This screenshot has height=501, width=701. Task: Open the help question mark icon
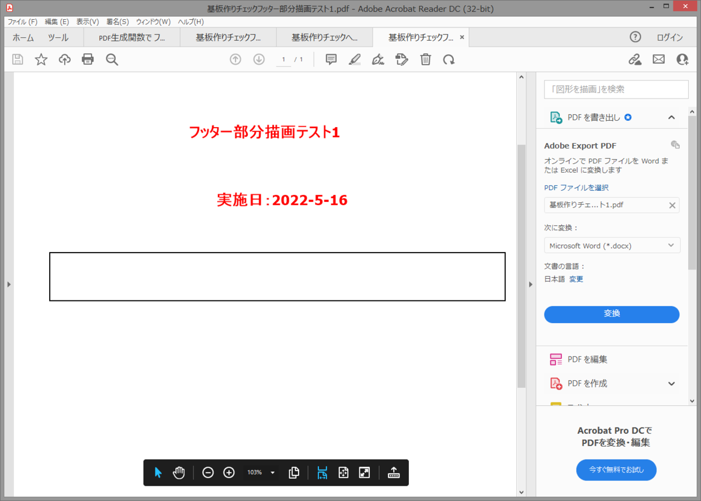636,37
